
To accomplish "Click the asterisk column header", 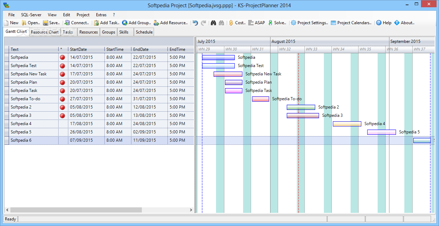I will [x=63, y=49].
